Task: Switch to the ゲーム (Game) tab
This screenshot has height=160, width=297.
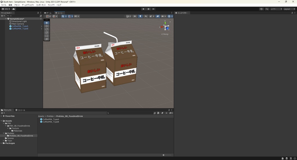Action: [48, 13]
